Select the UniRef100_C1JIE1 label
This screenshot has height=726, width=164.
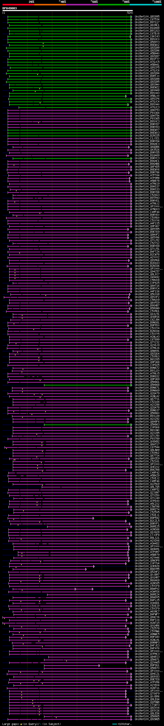[x=147, y=138]
